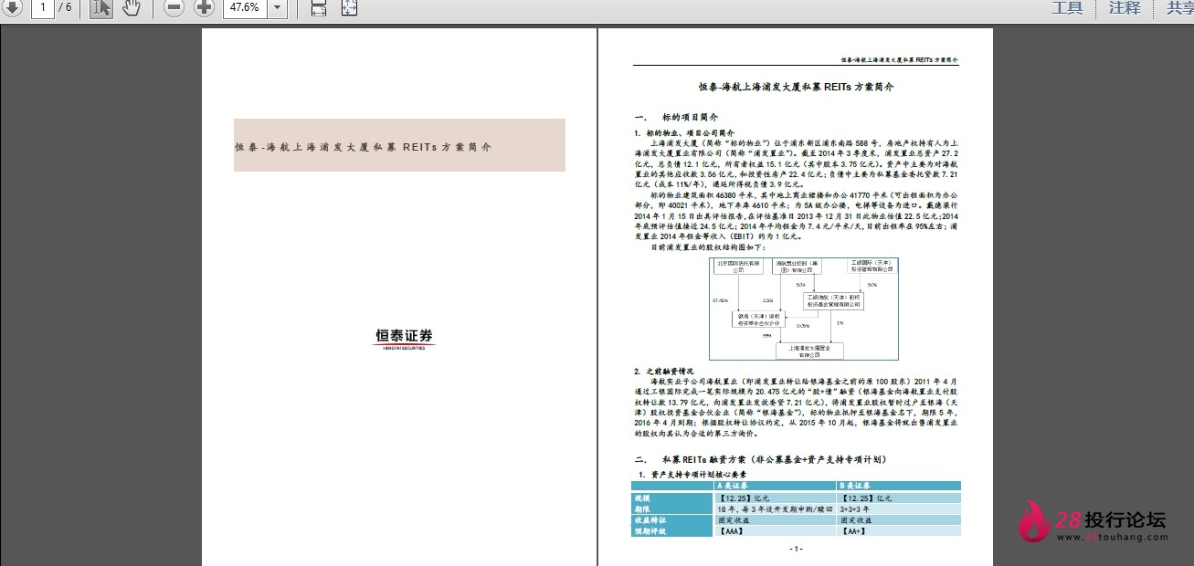Click the 北京国际信托有限公司 box in the chart
1194x566 pixels.
click(x=740, y=267)
